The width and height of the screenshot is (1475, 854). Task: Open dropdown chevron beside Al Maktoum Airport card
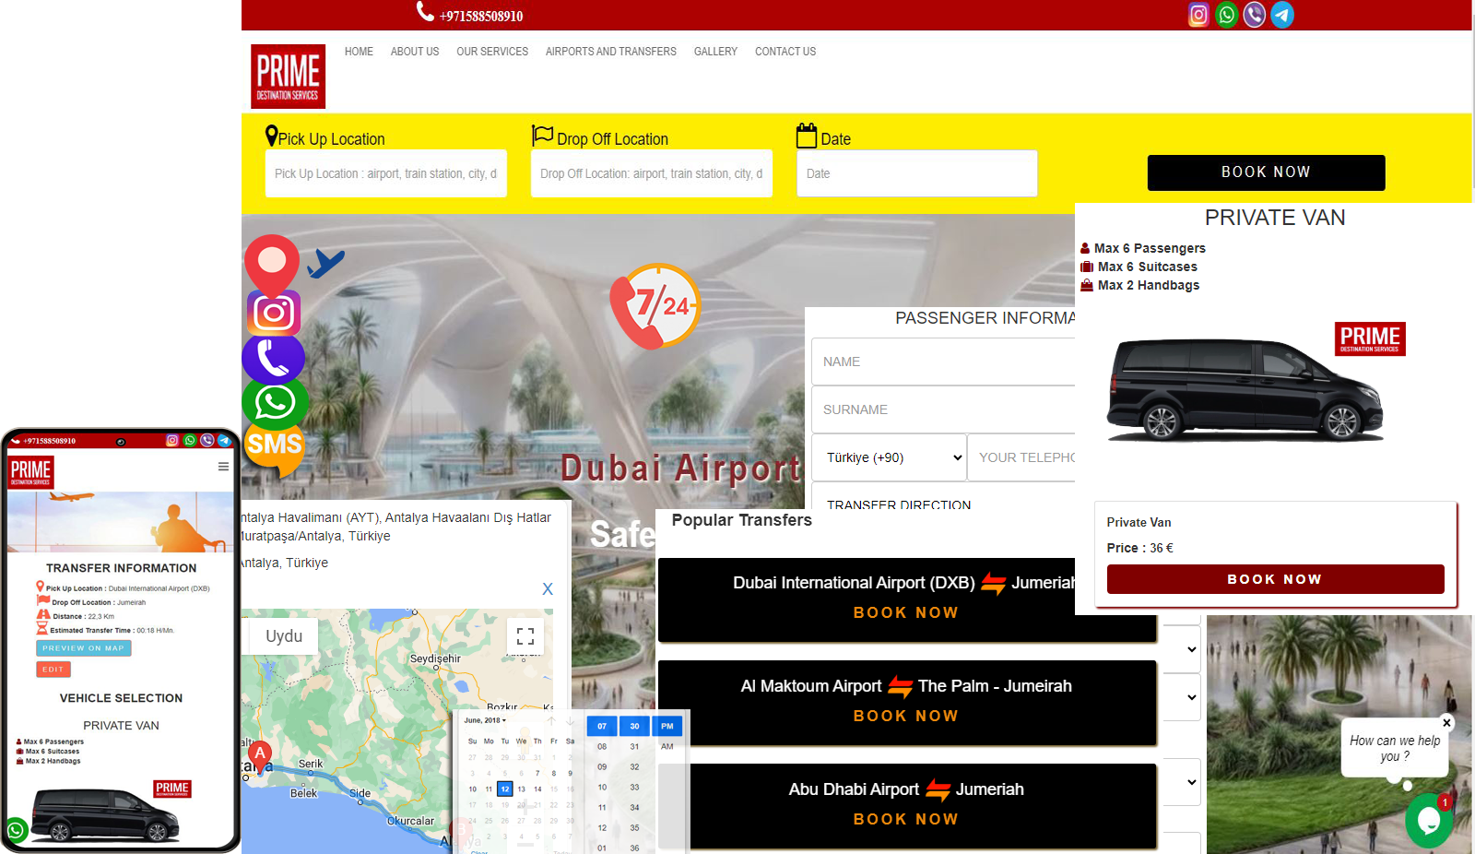click(x=1191, y=697)
